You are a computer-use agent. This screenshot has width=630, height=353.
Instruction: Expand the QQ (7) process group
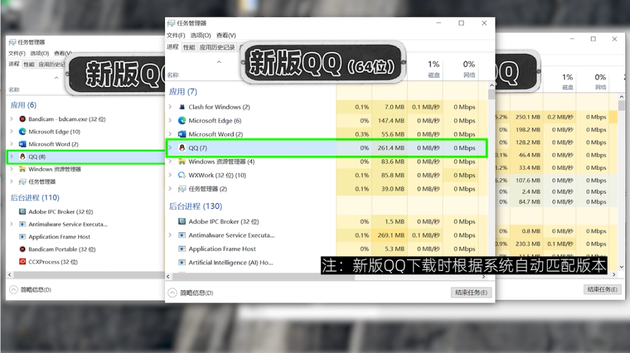(x=170, y=148)
